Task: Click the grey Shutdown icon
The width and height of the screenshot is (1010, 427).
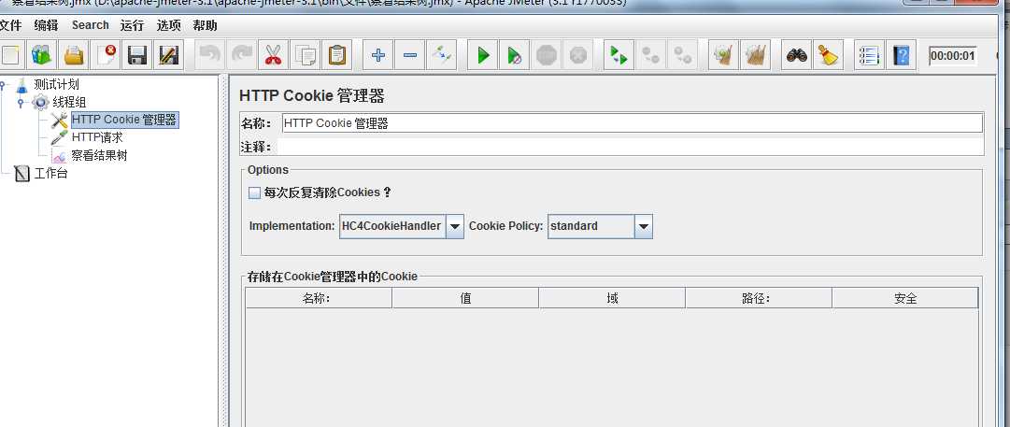Action: (577, 55)
